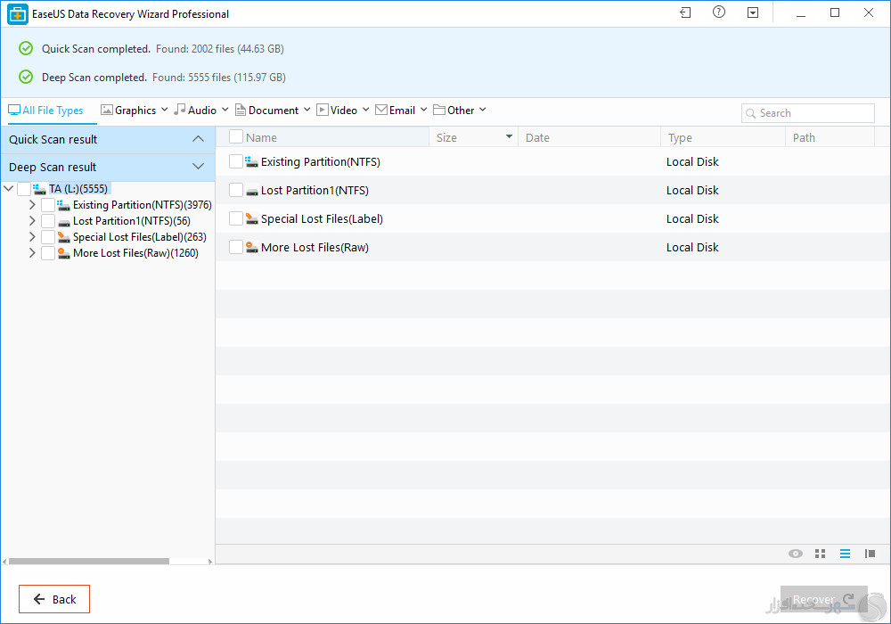
Task: Sort by the Name column header
Action: point(261,137)
